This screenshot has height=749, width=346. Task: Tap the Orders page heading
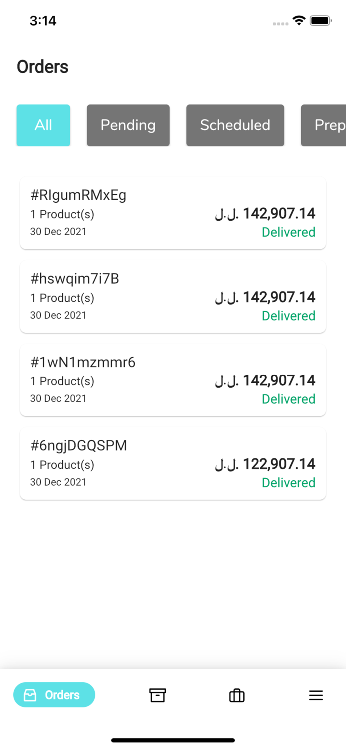tap(42, 67)
